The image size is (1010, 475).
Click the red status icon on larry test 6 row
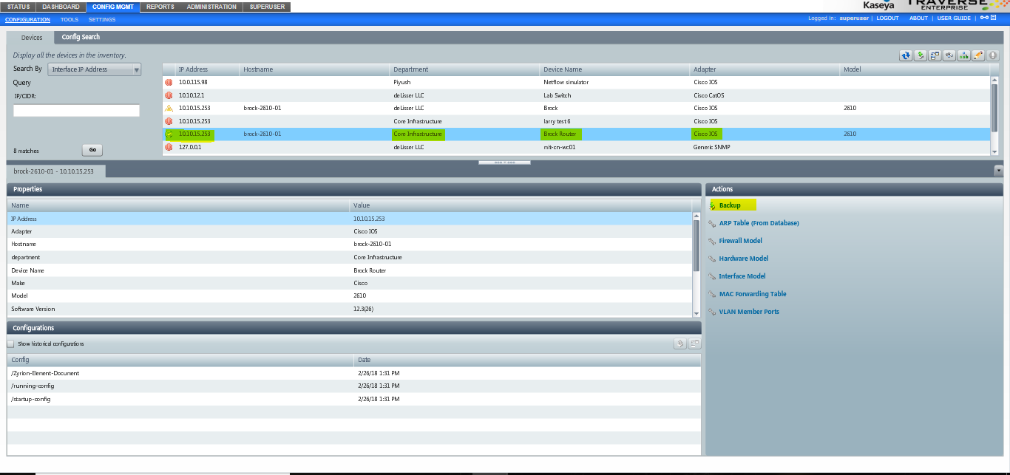pyautogui.click(x=169, y=121)
